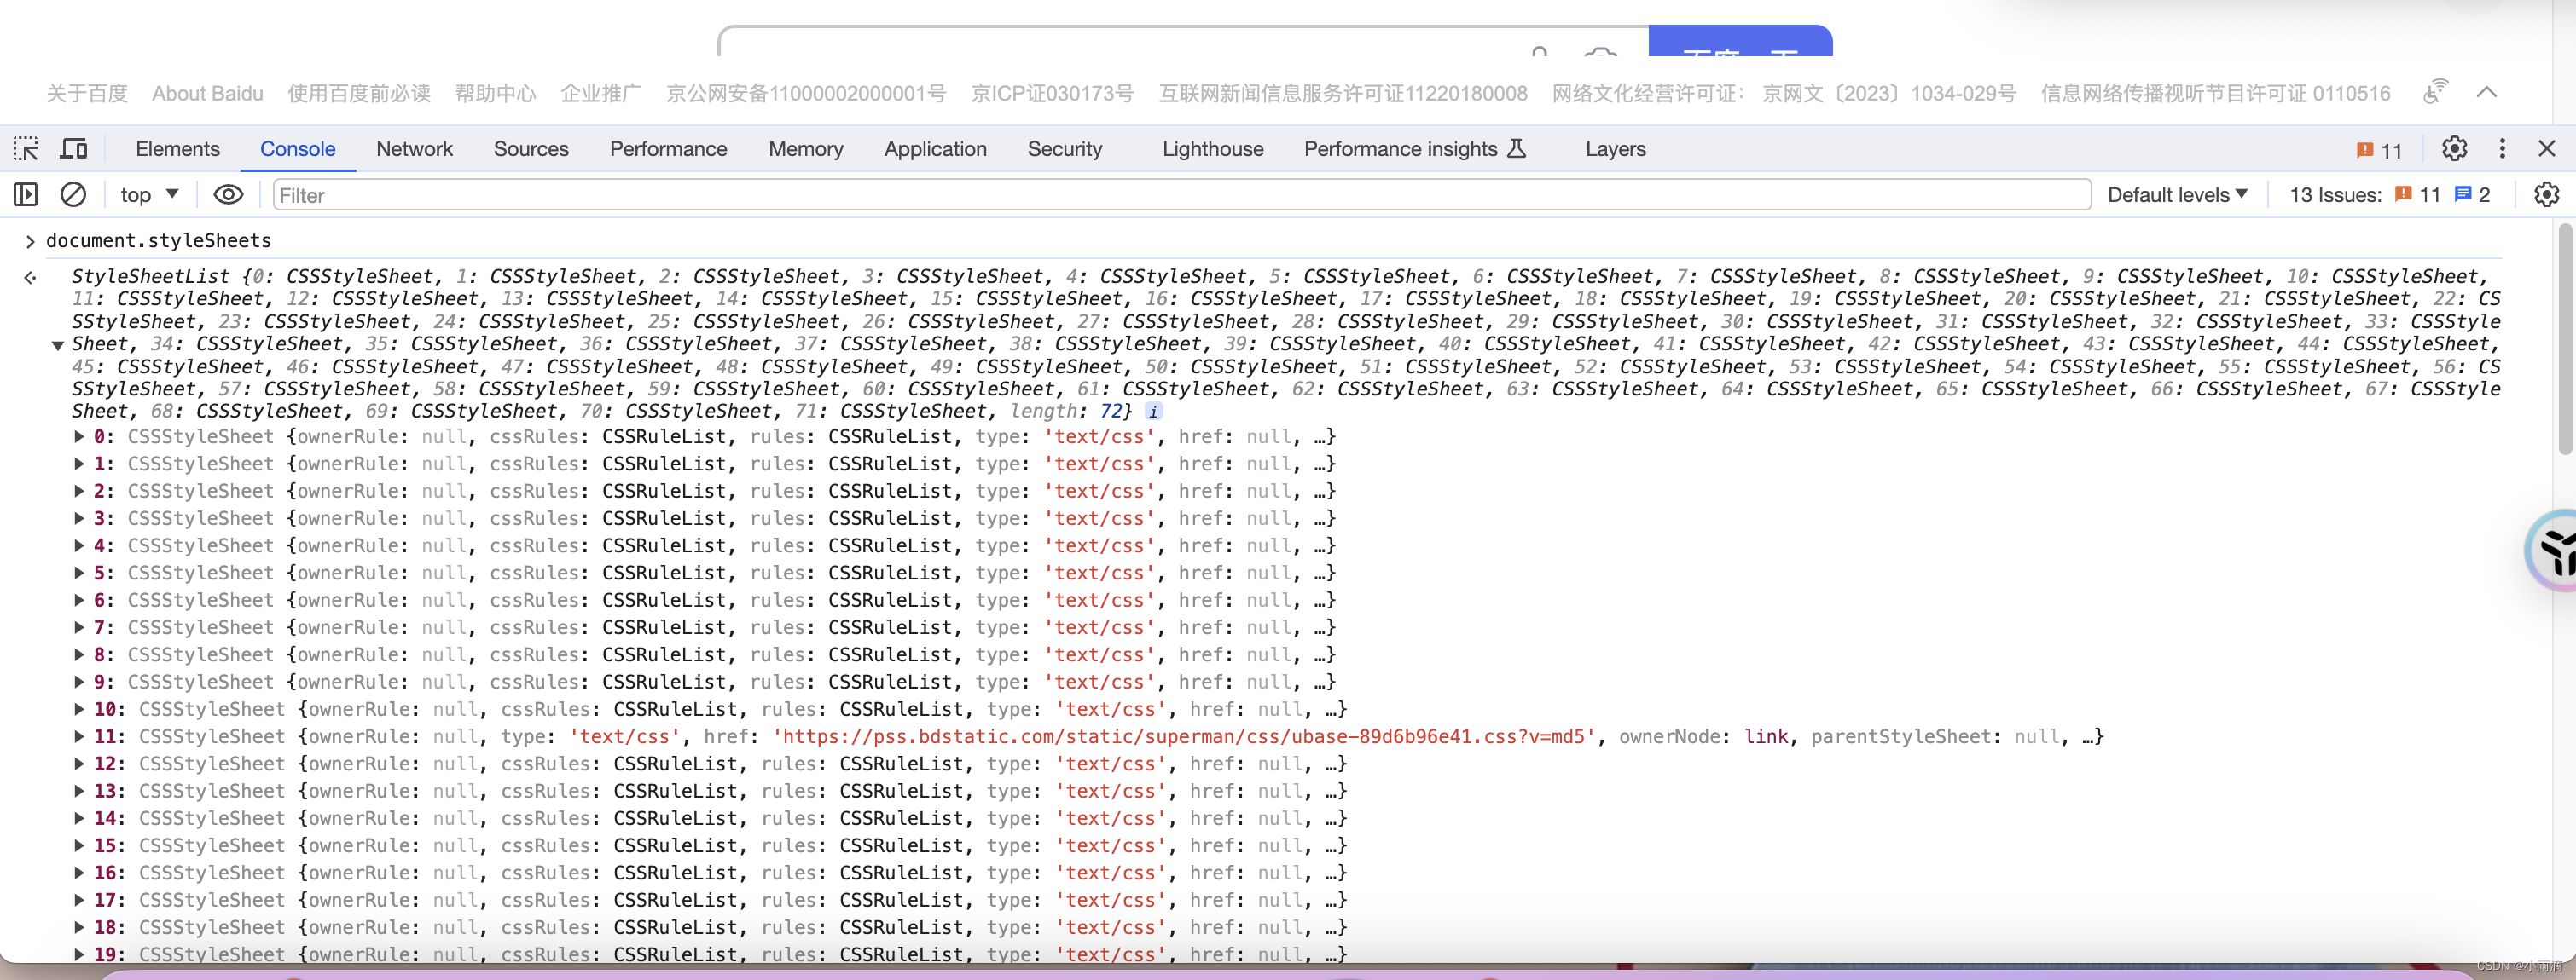Viewport: 2576px width, 980px height.
Task: Open console settings gear beside issues
Action: [x=2546, y=195]
